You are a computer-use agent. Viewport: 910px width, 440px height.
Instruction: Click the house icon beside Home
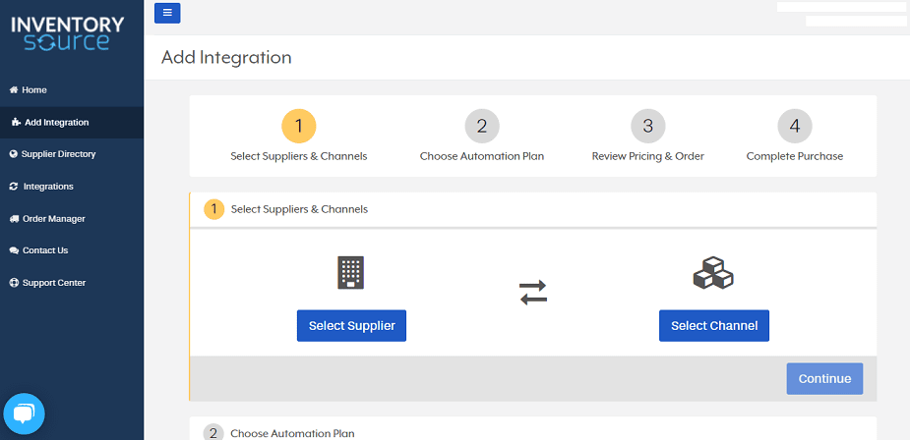(14, 89)
